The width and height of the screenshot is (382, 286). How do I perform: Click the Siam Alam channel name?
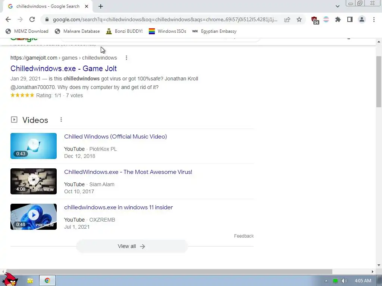coord(102,184)
